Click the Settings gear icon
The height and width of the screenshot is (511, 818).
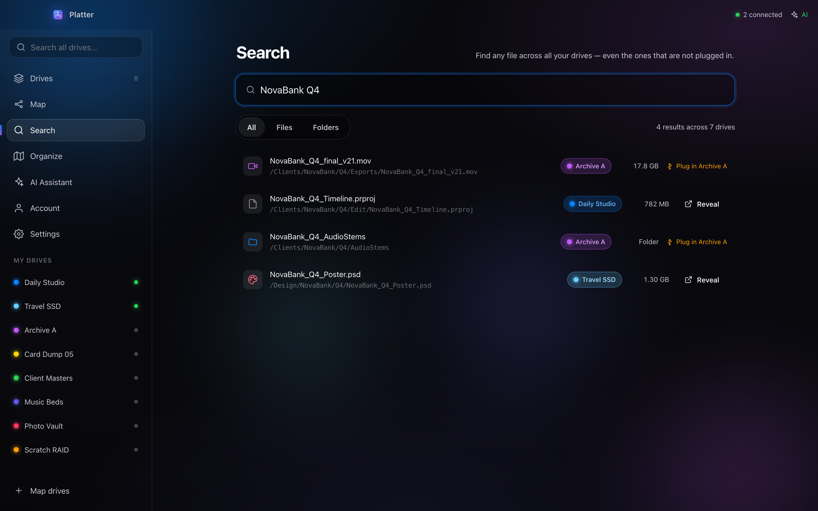pyautogui.click(x=18, y=234)
